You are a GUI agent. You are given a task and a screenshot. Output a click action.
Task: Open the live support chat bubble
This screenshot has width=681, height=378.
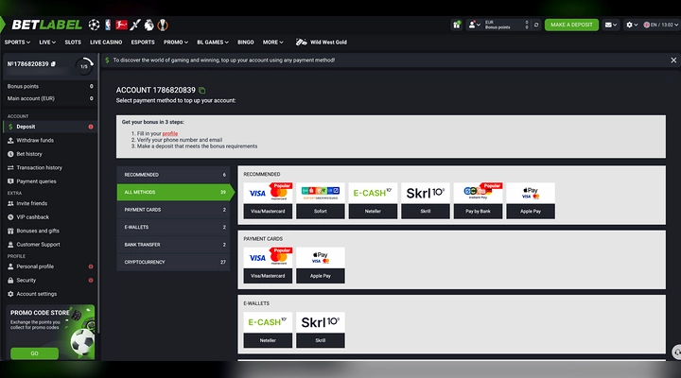point(676,352)
